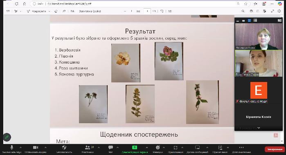The width and height of the screenshot is (286, 155).
Task: Toggle Zoom microphone mute
Action: pyautogui.click(x=12, y=149)
